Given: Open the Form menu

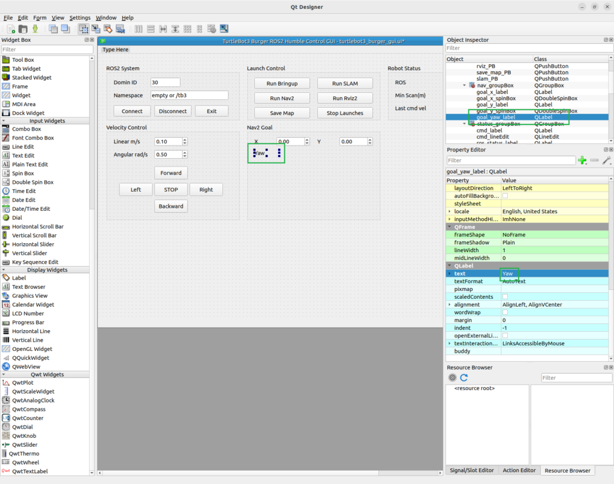Looking at the screenshot, I should (x=40, y=17).
